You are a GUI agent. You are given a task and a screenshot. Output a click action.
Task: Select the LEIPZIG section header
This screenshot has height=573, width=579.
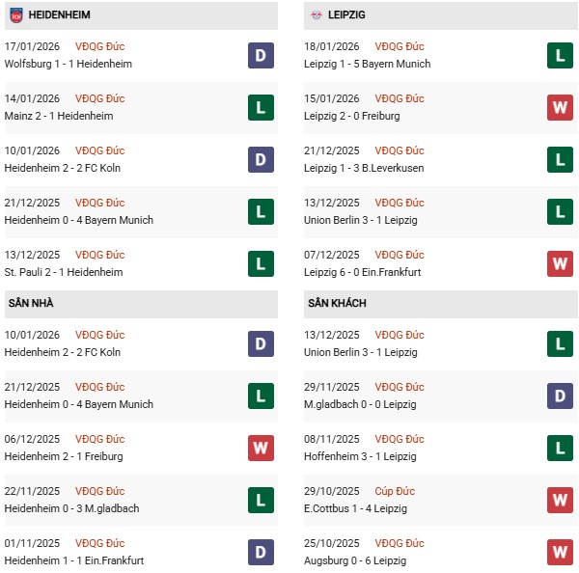[x=349, y=15]
